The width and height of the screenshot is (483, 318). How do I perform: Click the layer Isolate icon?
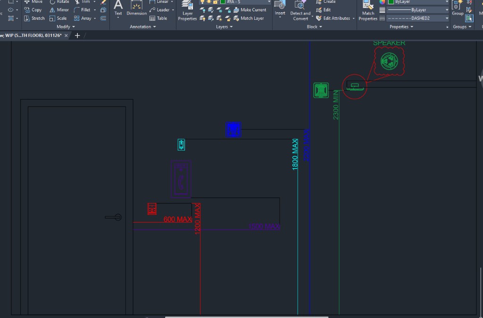(x=211, y=10)
